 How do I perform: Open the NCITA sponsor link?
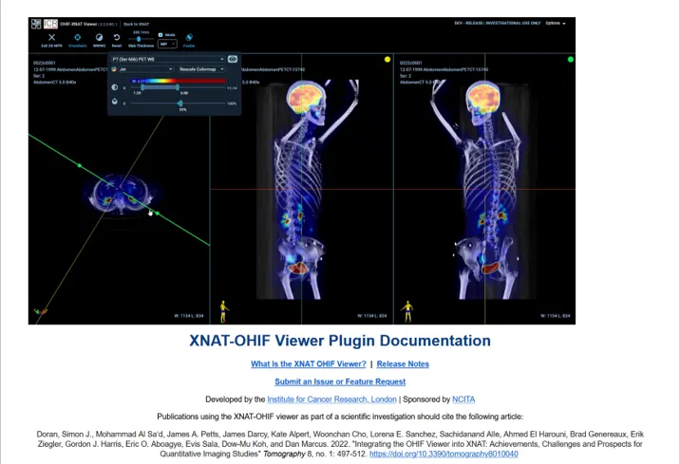tap(463, 399)
